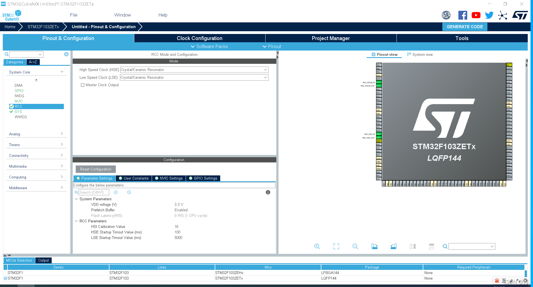The width and height of the screenshot is (533, 287).
Task: Click the NRST pin on the chip
Action: tap(379, 141)
